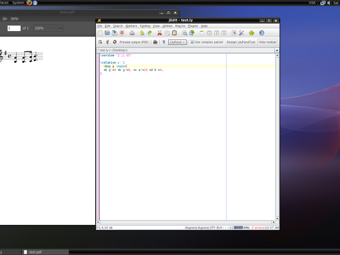The image size is (340, 255).
Task: Click the Undo arrow icon
Action: [x=142, y=33]
